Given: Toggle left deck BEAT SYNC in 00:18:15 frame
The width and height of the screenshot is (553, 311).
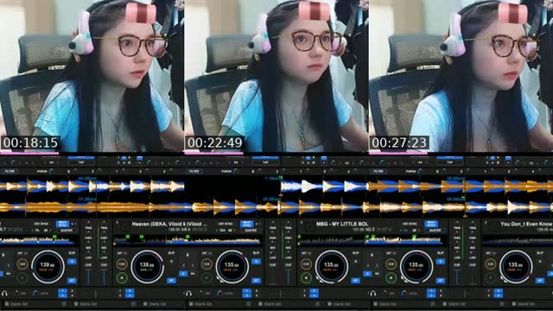Looking at the screenshot, I should pyautogui.click(x=62, y=224).
